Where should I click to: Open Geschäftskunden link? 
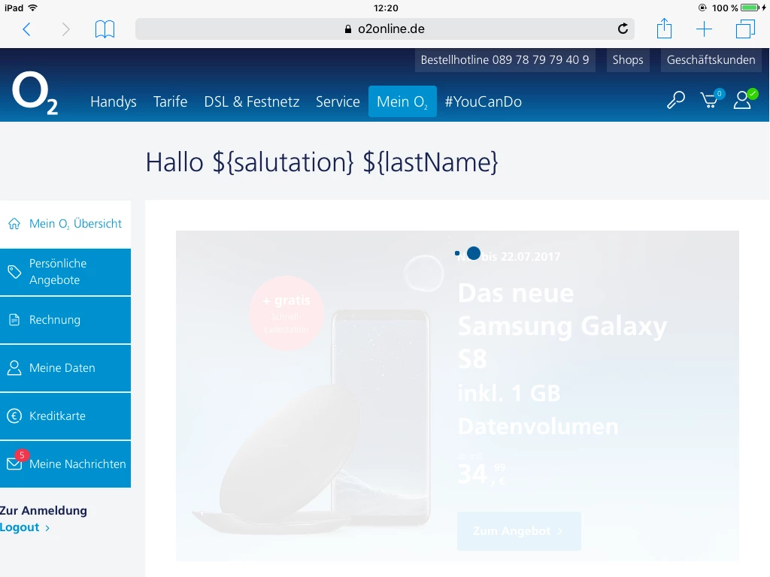[x=711, y=60]
